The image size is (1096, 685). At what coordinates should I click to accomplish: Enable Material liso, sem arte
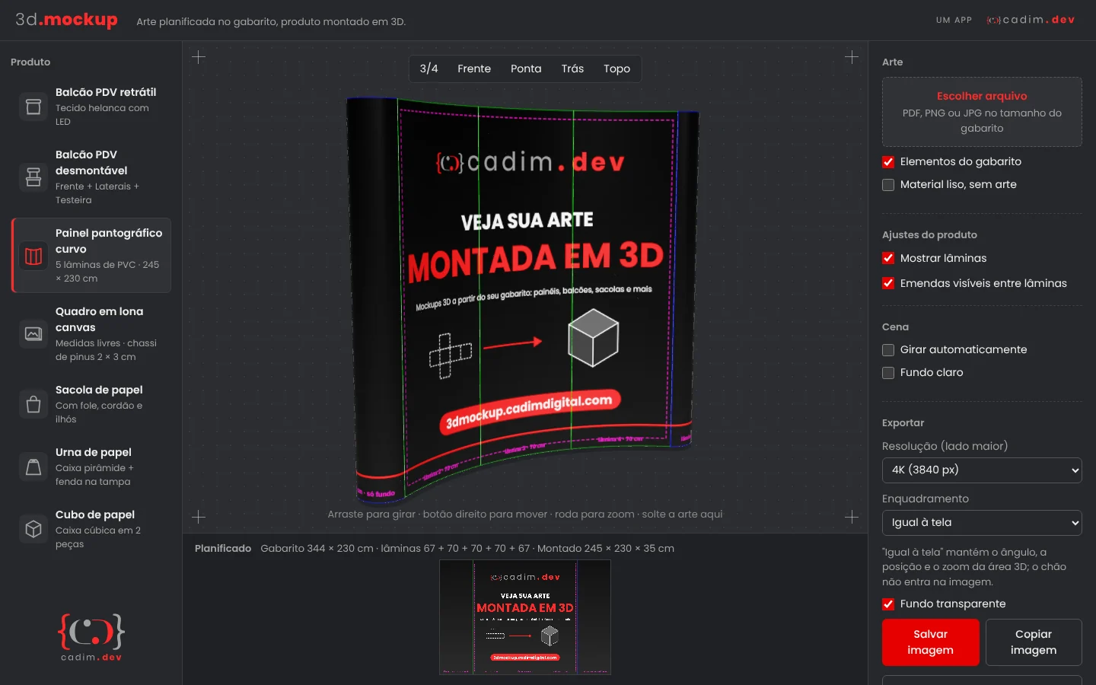point(888,185)
